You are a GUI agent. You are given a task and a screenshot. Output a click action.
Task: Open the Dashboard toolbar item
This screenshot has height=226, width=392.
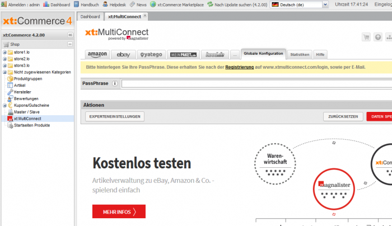click(x=57, y=4)
